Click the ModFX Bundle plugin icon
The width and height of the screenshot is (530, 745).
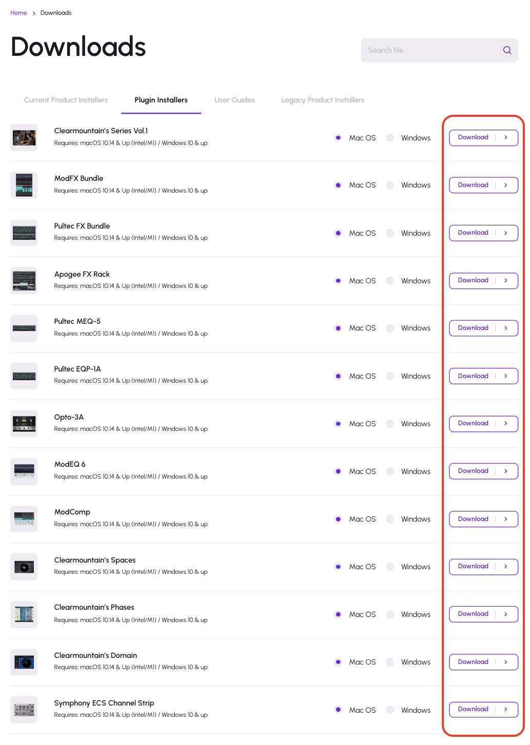coord(24,185)
